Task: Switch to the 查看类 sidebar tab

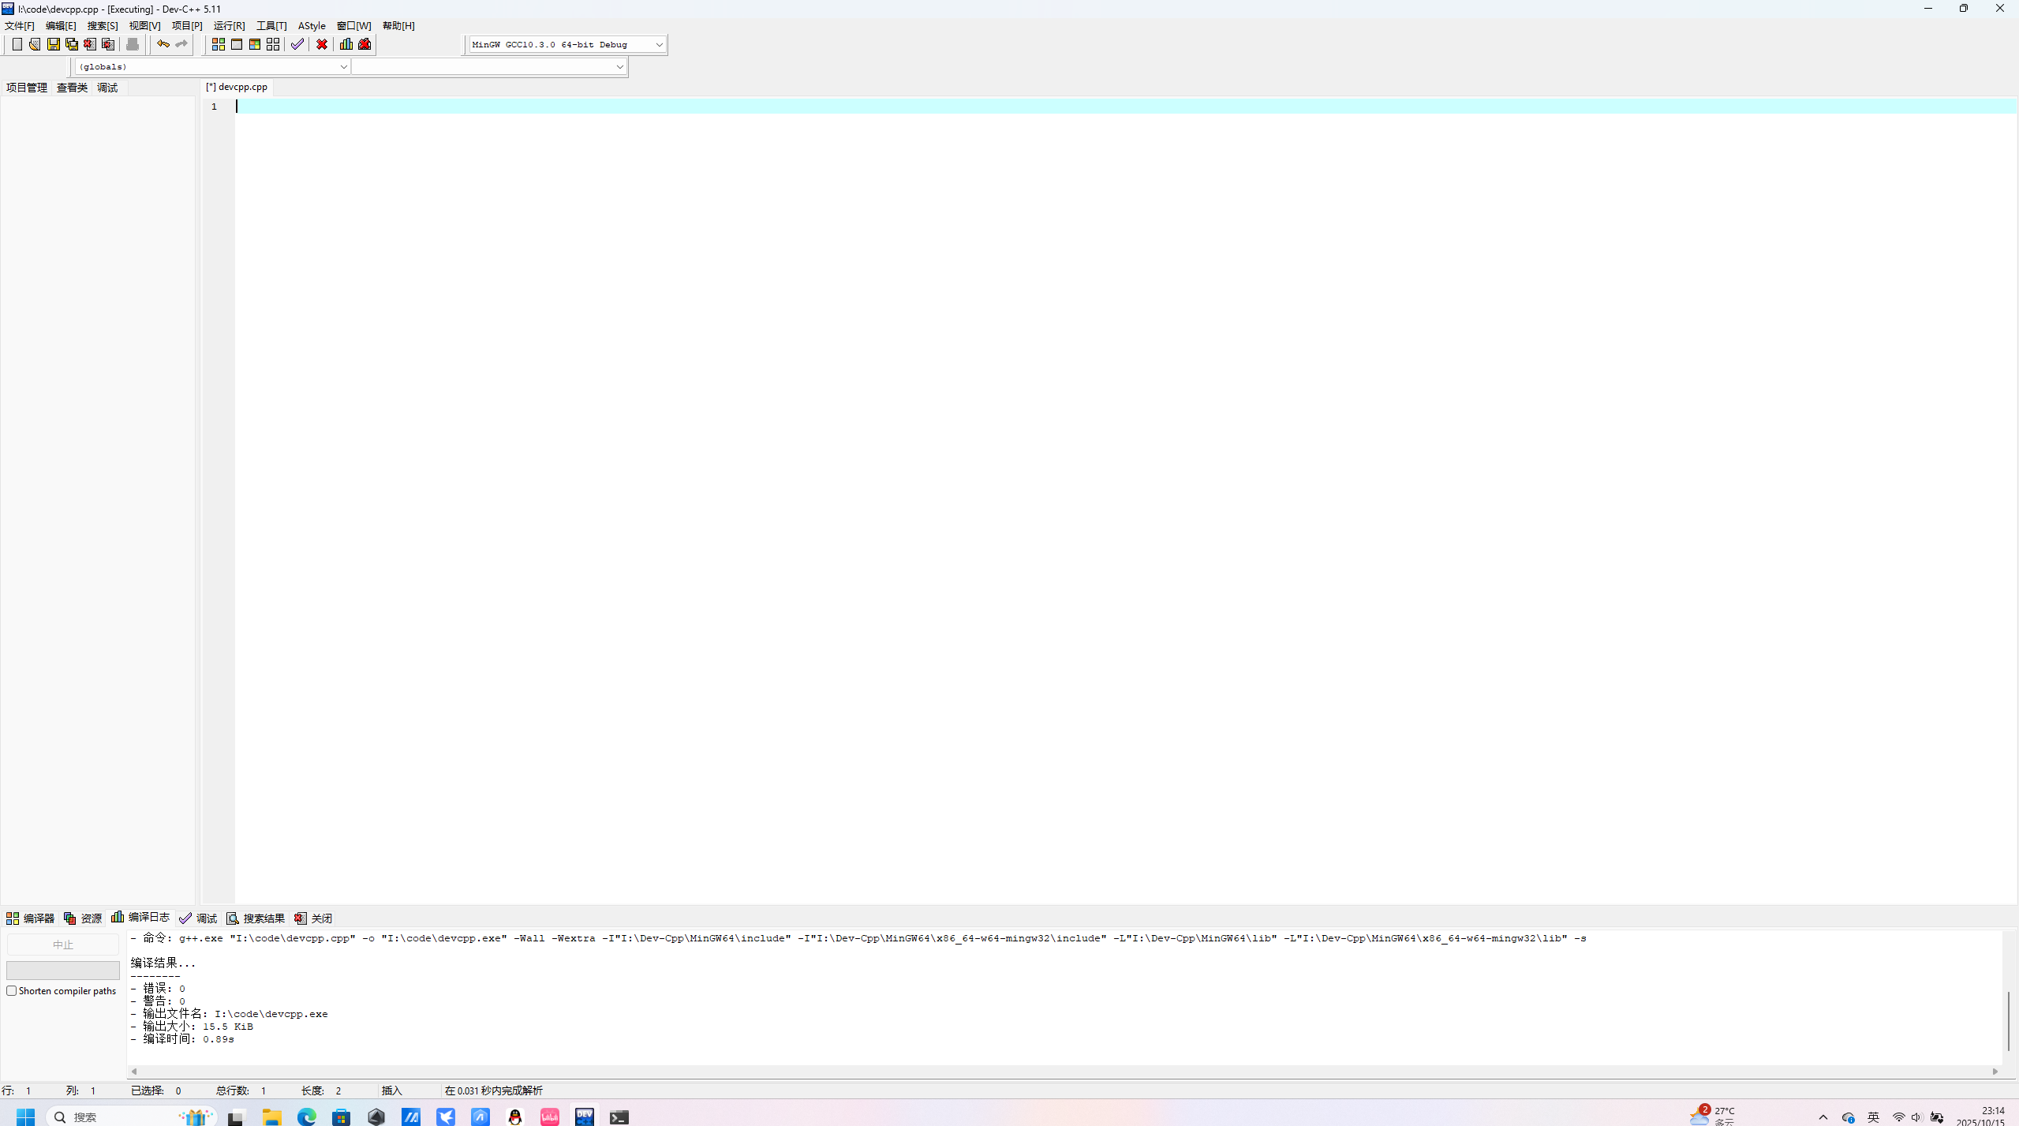Action: tap(72, 88)
